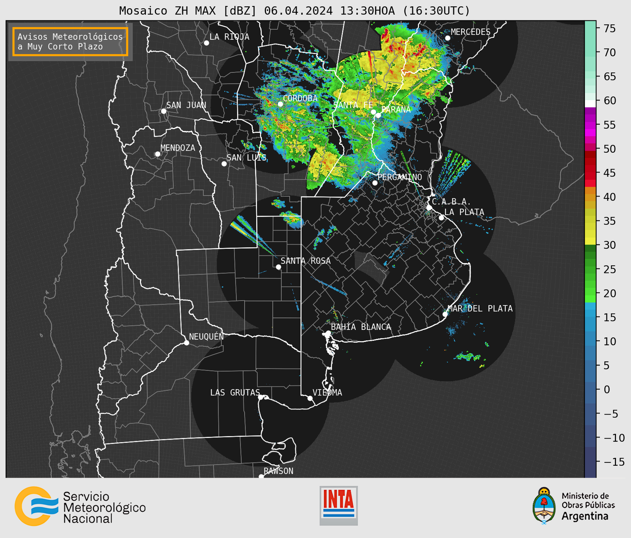Select the NEUQUÉN city marker
The image size is (631, 538).
(186, 343)
